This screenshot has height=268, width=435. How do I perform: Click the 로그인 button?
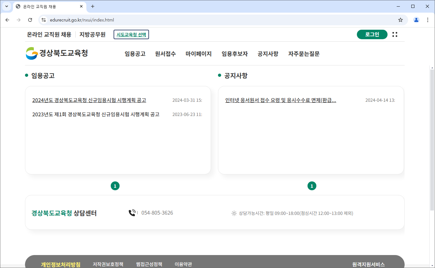click(x=372, y=34)
